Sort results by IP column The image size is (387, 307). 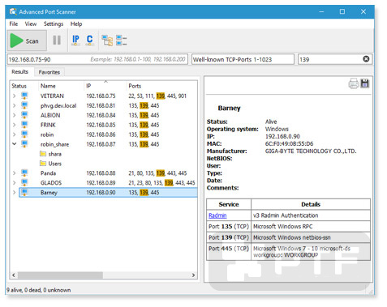point(88,86)
